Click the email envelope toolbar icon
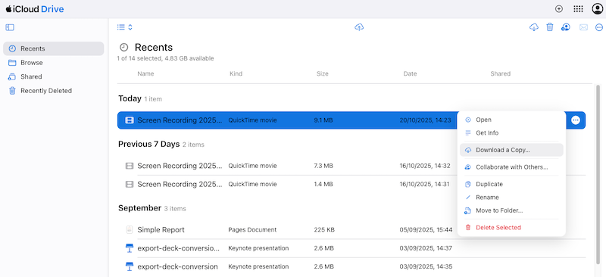This screenshot has height=277, width=606. click(583, 27)
